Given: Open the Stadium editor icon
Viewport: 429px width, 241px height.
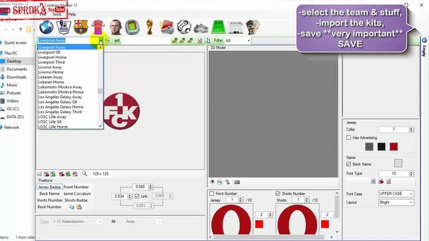Looking at the screenshot, I should click(x=133, y=27).
